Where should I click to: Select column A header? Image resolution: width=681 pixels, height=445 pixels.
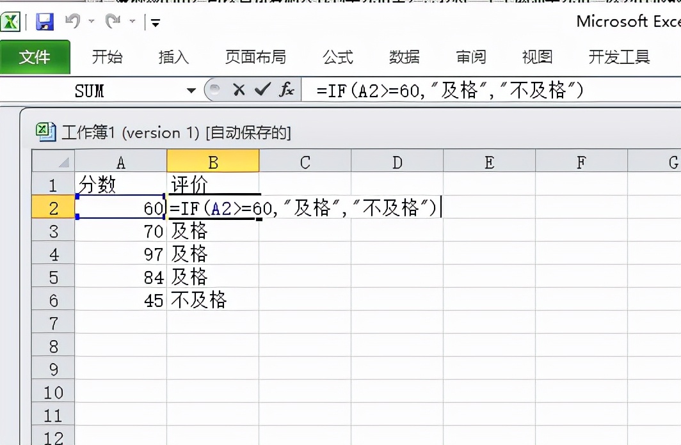coord(121,162)
